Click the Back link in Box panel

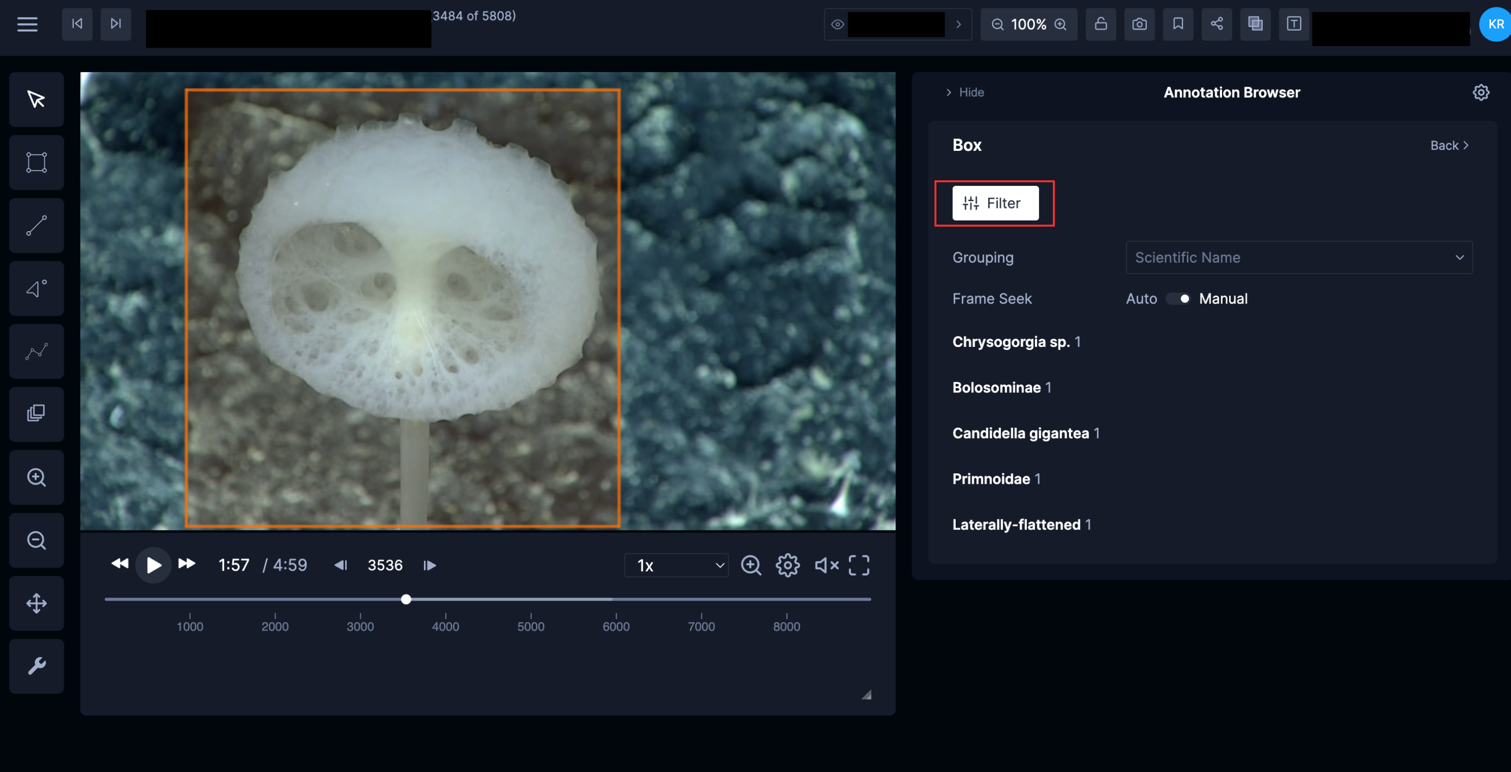pos(1449,145)
